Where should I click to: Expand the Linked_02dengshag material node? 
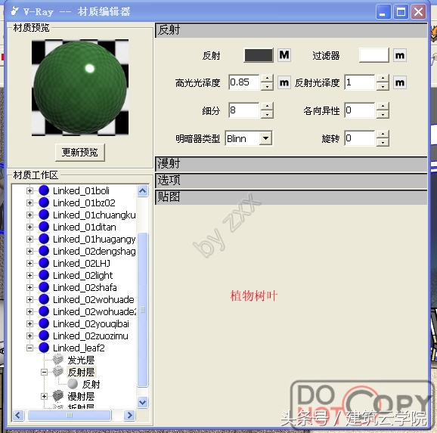29,251
